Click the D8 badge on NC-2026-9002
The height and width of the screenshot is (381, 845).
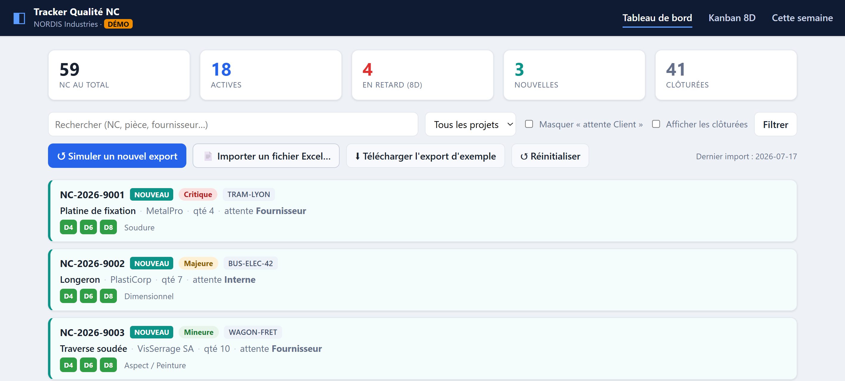[108, 296]
